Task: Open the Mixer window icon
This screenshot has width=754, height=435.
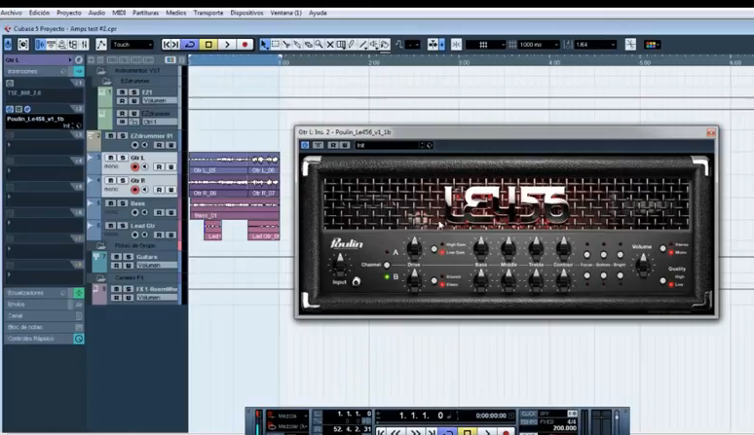Action: pos(84,45)
